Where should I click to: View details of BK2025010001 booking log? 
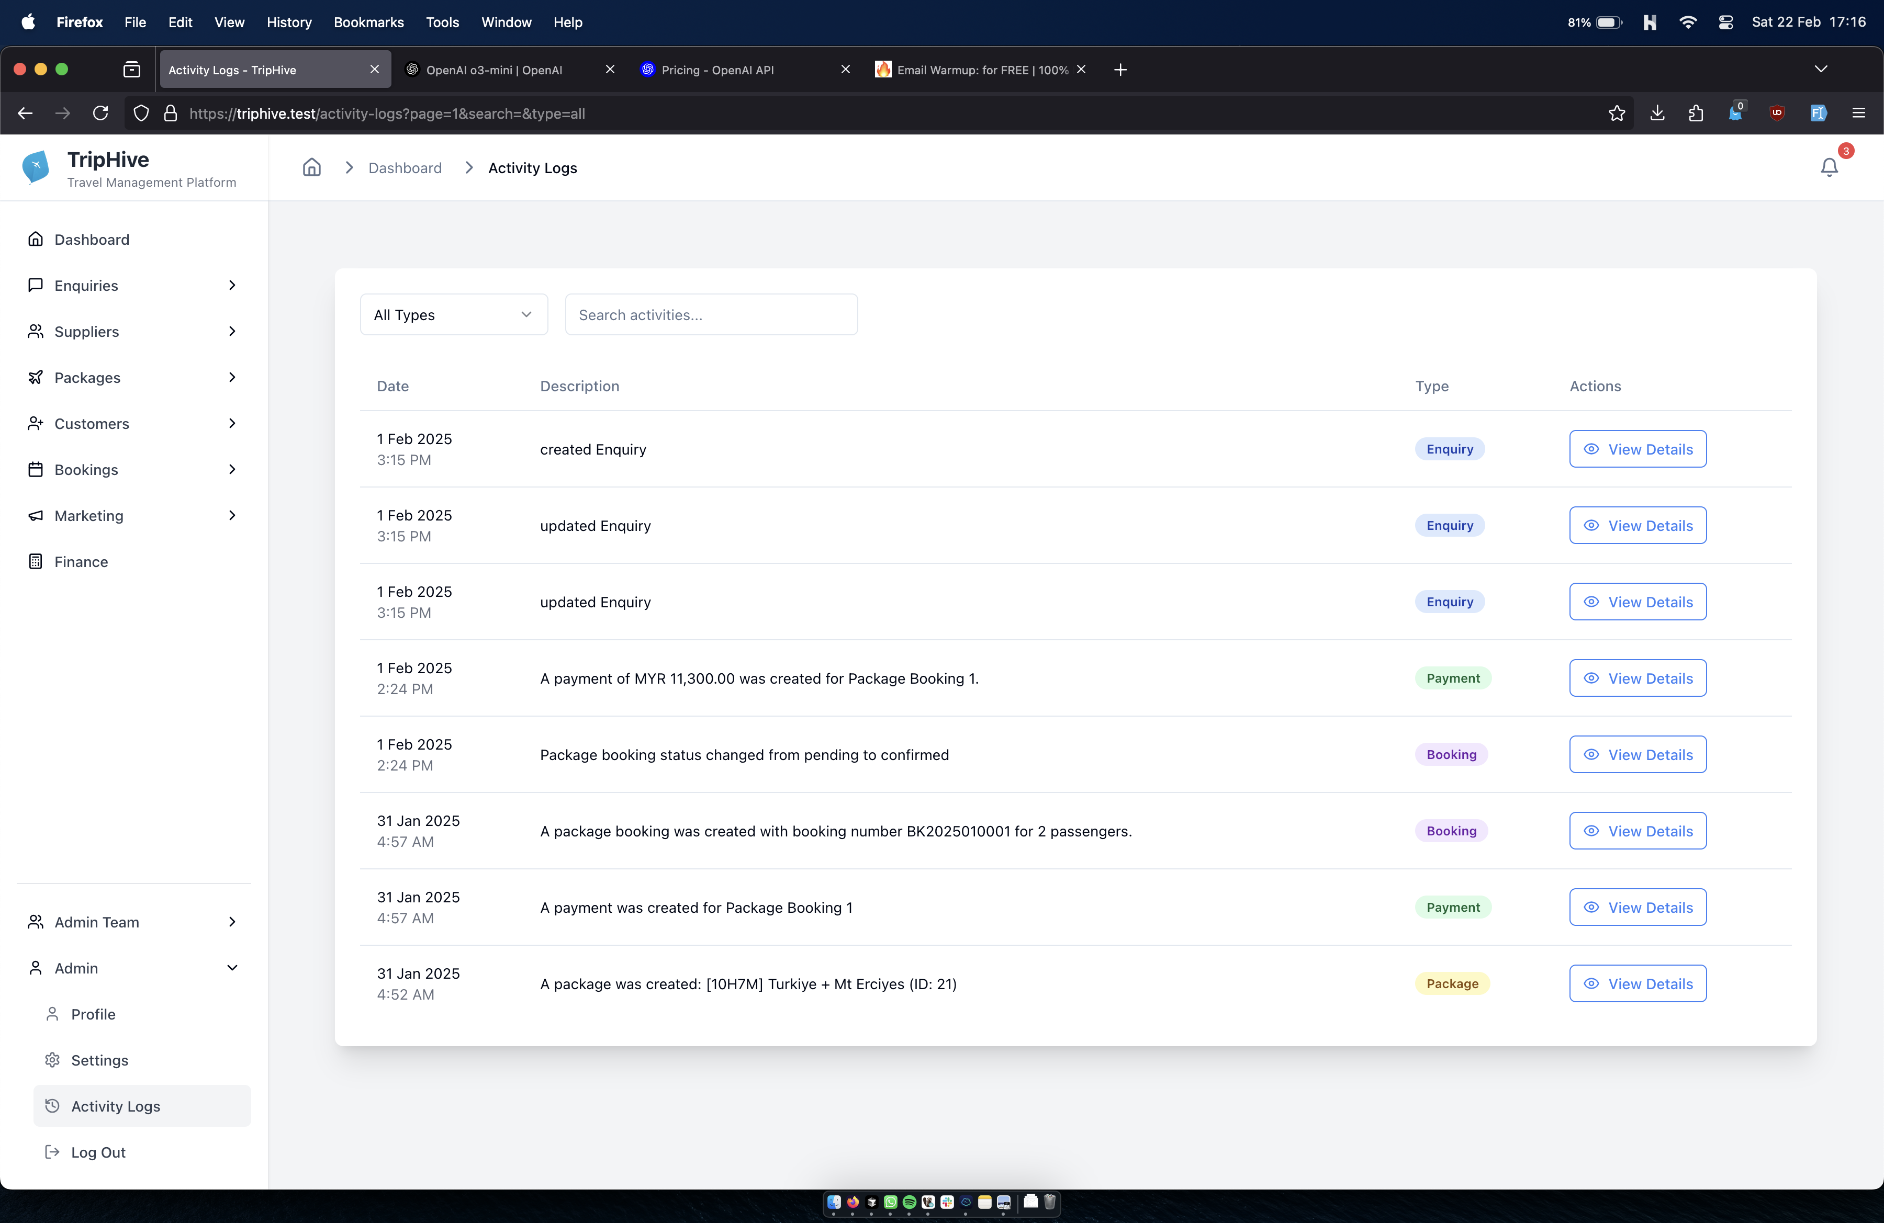click(x=1638, y=831)
